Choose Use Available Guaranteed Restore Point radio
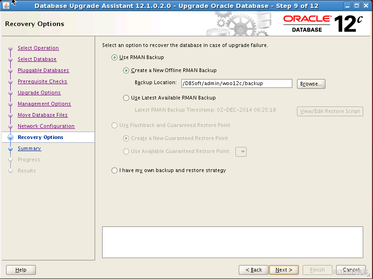 pyautogui.click(x=126, y=152)
